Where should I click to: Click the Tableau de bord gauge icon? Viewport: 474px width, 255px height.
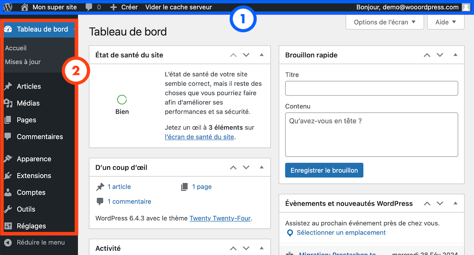8,29
